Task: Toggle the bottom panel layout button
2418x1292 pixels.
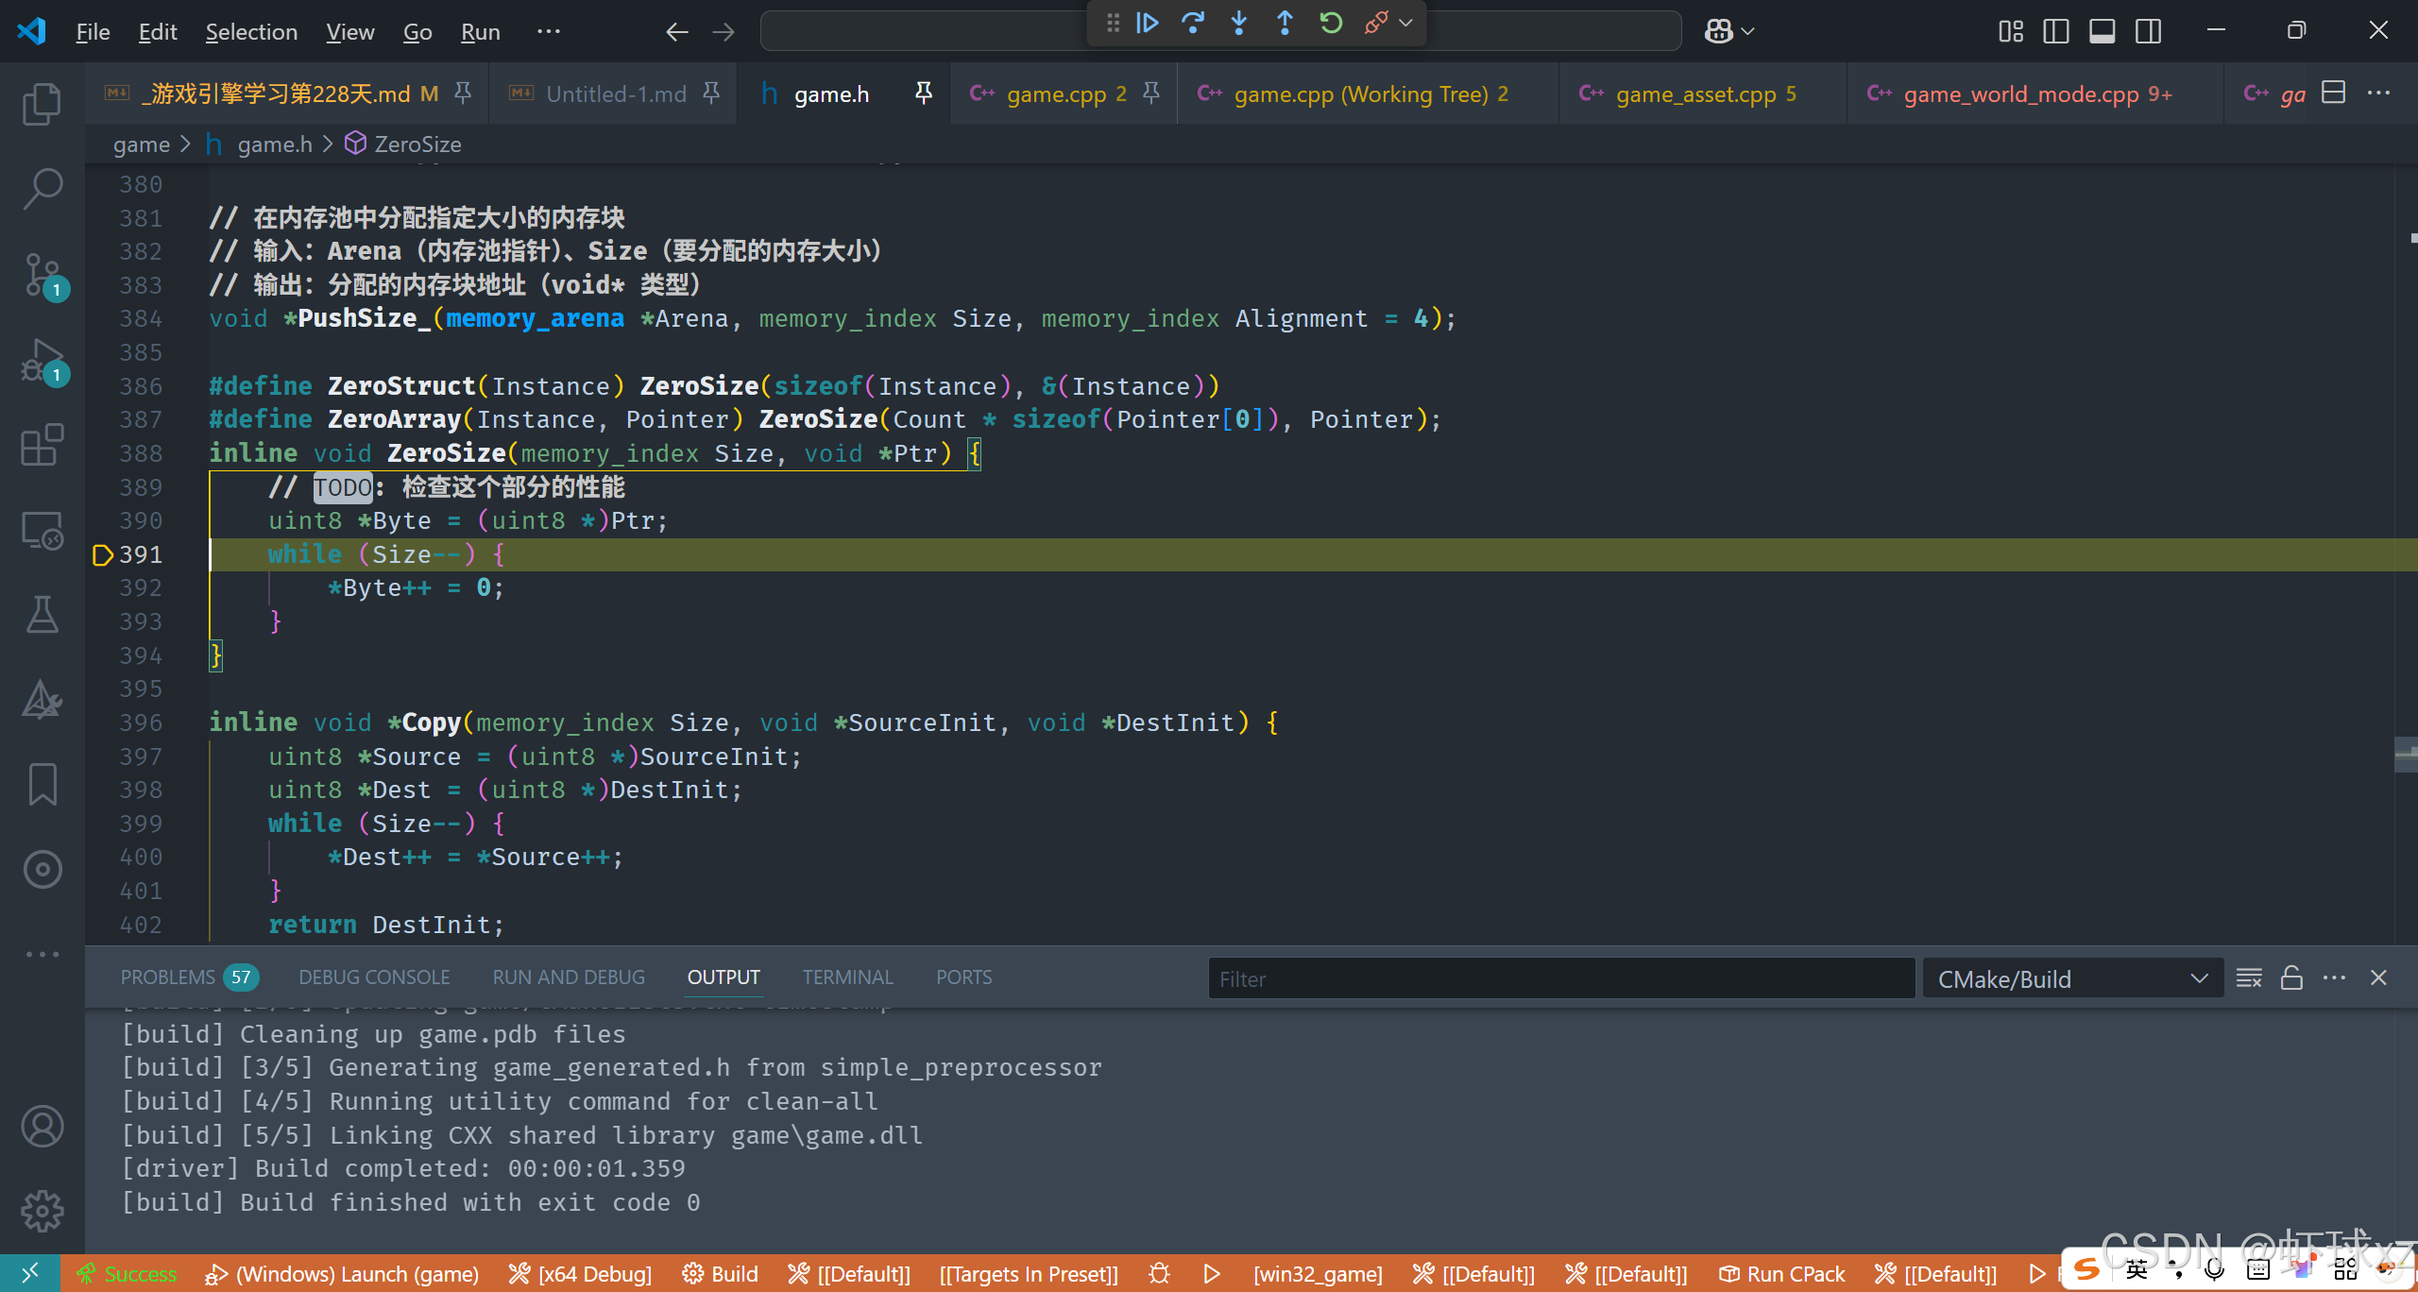Action: point(2102,31)
